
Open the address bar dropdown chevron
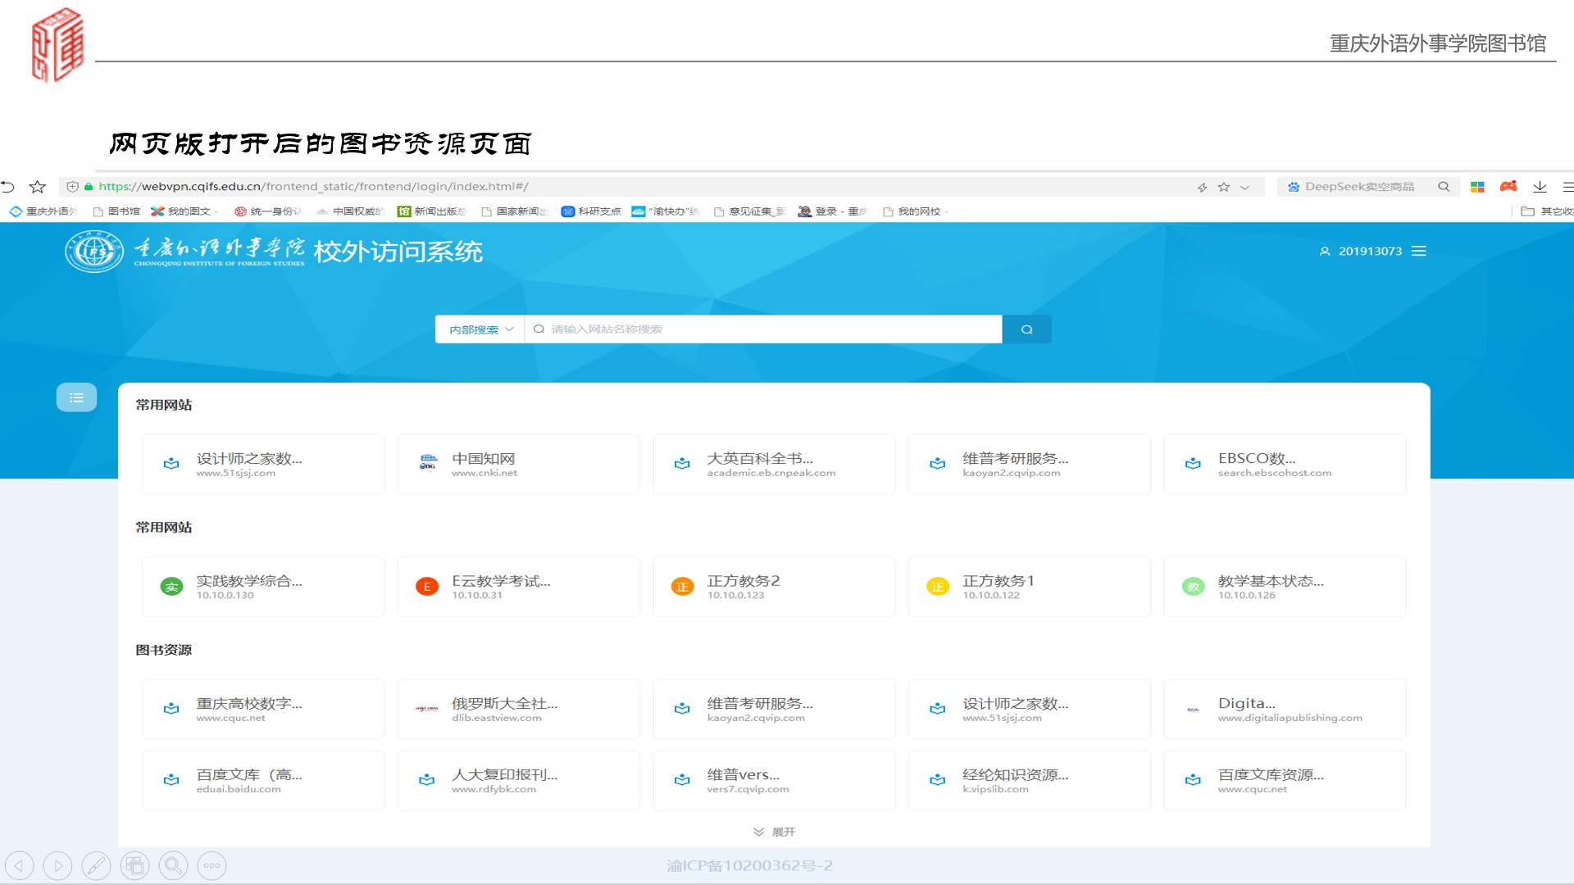tap(1245, 187)
